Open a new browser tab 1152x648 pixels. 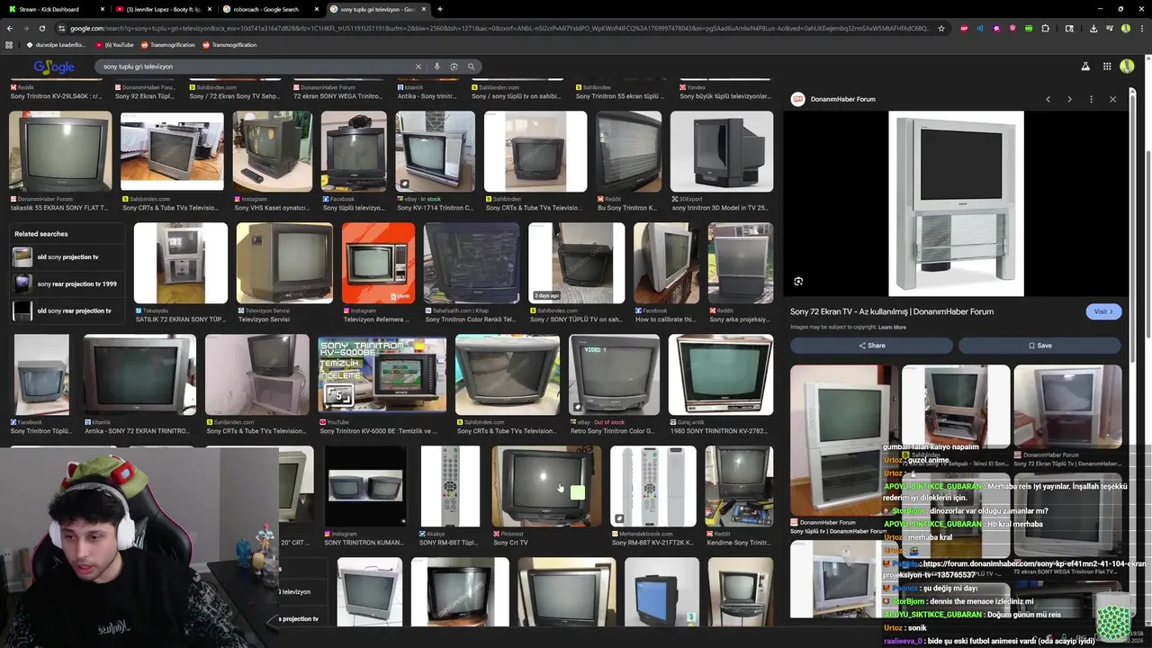439,9
